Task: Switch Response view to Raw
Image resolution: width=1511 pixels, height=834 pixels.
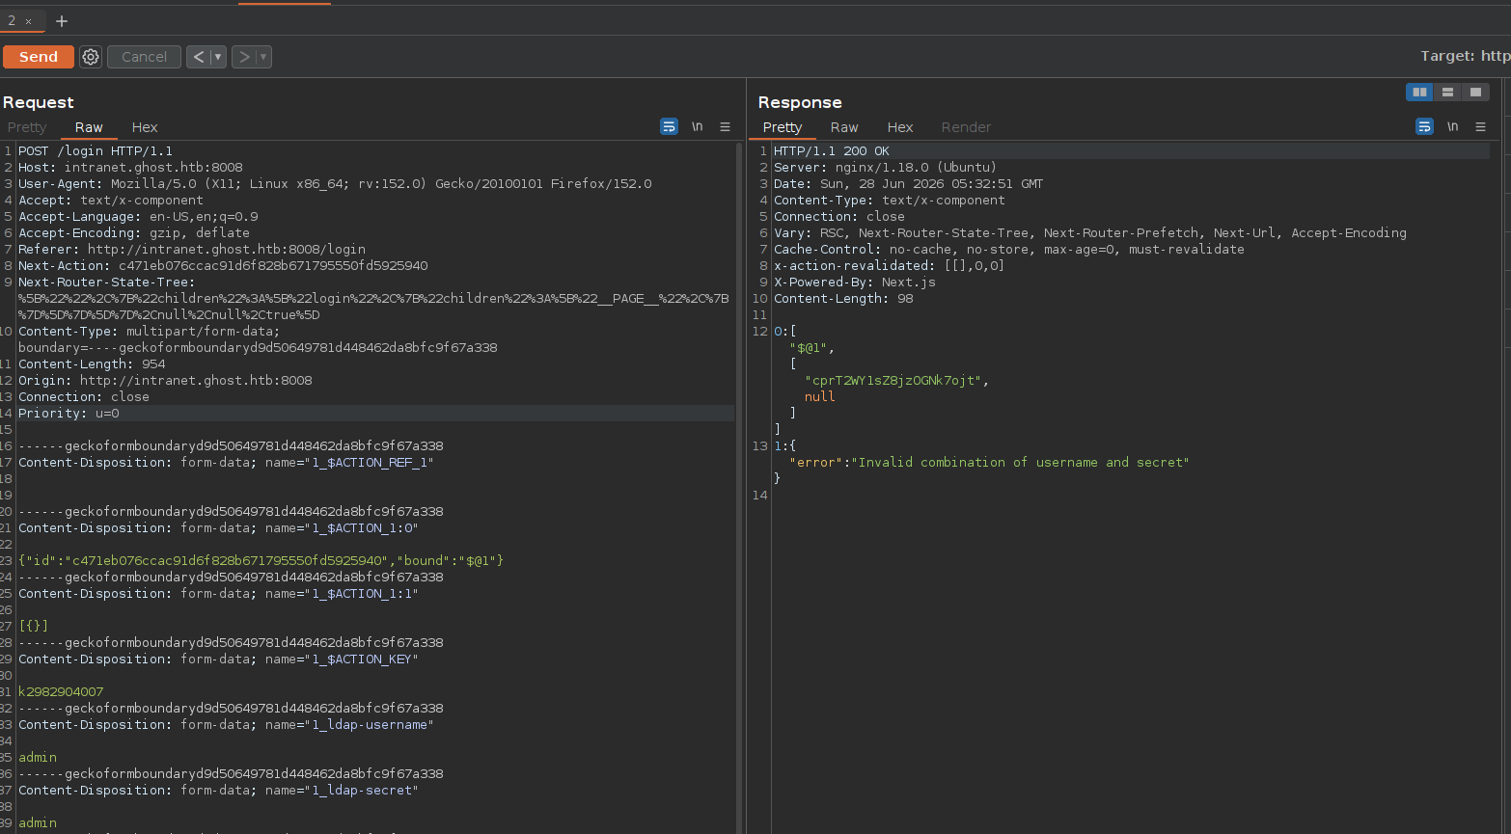Action: pyautogui.click(x=844, y=127)
